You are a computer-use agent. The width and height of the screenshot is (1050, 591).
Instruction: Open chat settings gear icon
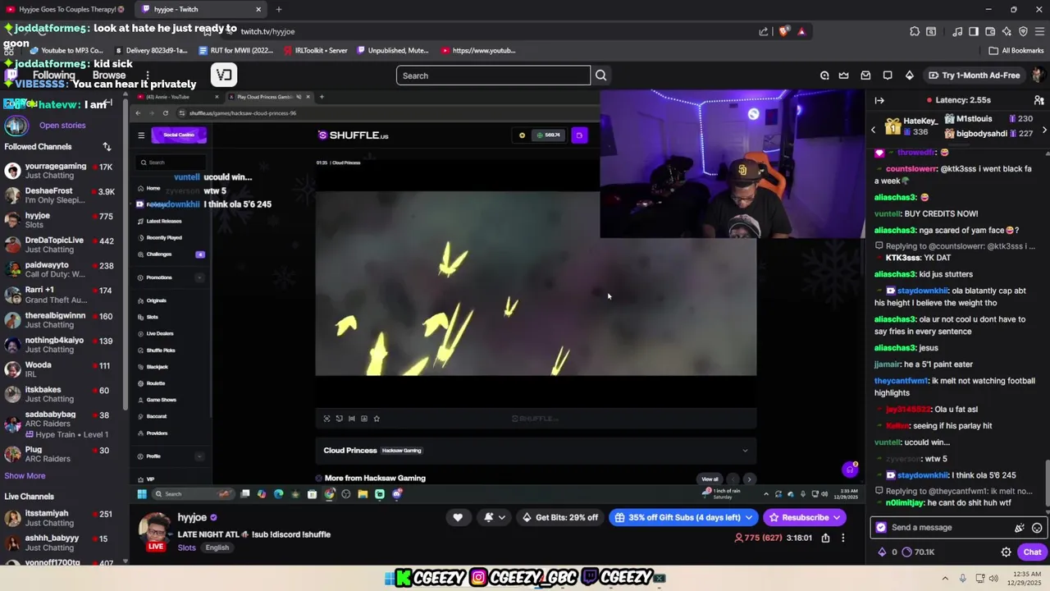(x=1006, y=552)
